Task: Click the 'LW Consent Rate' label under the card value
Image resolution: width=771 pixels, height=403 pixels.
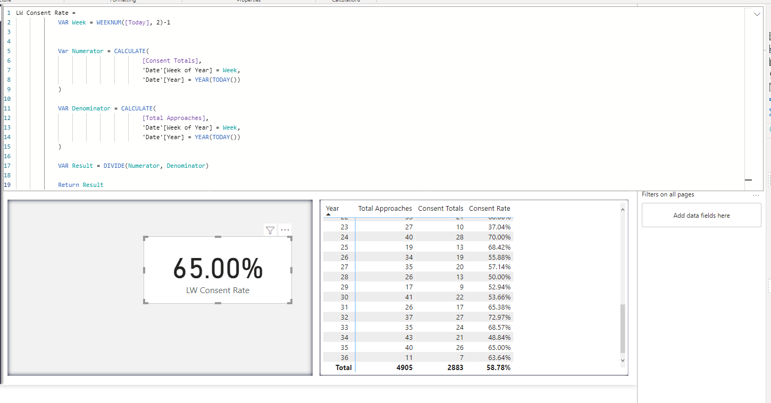Action: tap(217, 290)
